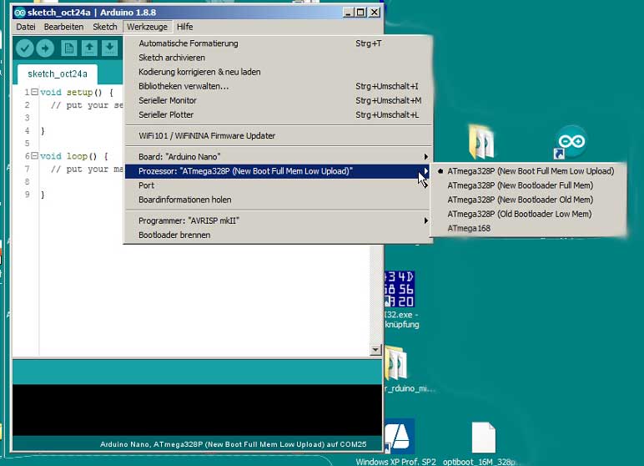Open Serieller Plotter

[x=279, y=114]
